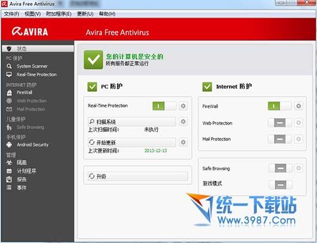Click the 您的计算机是安全的 status headline
Image resolution: width=317 pixels, height=243 pixels.
pyautogui.click(x=134, y=56)
